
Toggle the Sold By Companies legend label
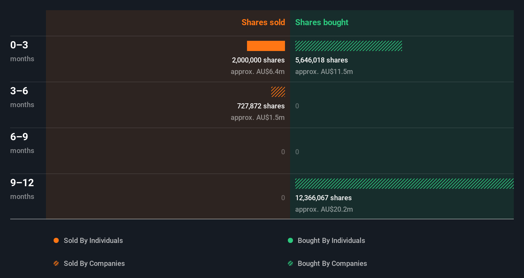(94, 263)
